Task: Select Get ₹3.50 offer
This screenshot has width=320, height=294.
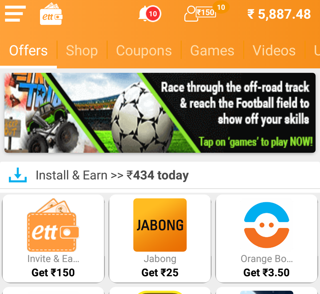Action: pos(267,273)
